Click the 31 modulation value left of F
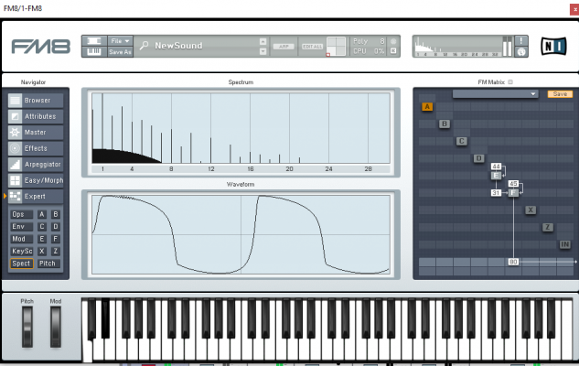The height and width of the screenshot is (366, 579). tap(496, 193)
